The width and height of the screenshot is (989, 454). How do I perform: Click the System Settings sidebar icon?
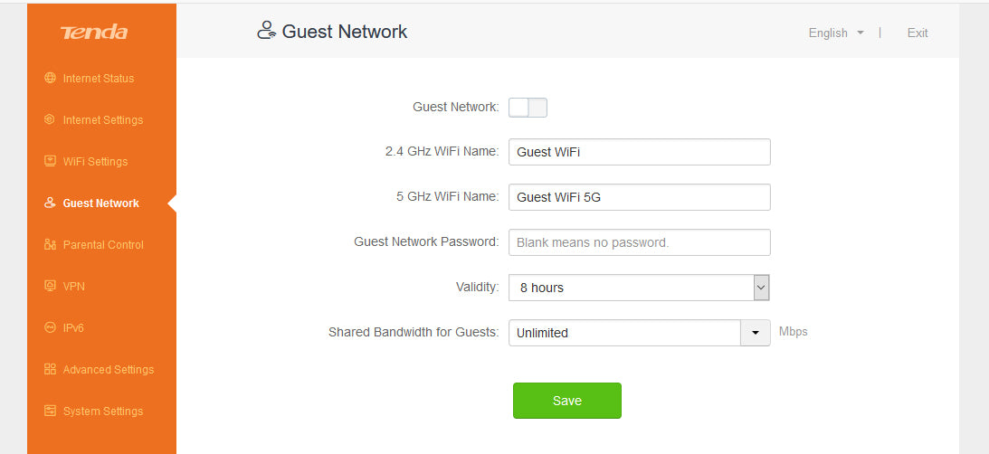[x=51, y=411]
